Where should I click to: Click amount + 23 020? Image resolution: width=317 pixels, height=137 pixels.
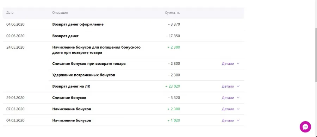click(x=173, y=86)
